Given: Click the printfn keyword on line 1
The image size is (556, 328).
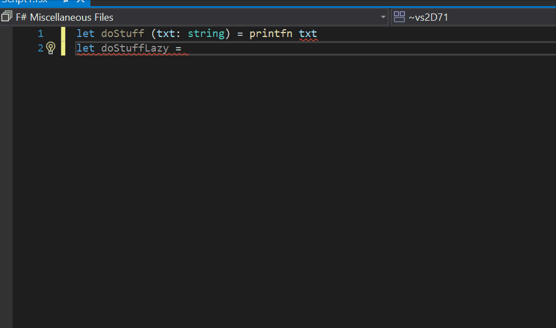Looking at the screenshot, I should [x=271, y=33].
